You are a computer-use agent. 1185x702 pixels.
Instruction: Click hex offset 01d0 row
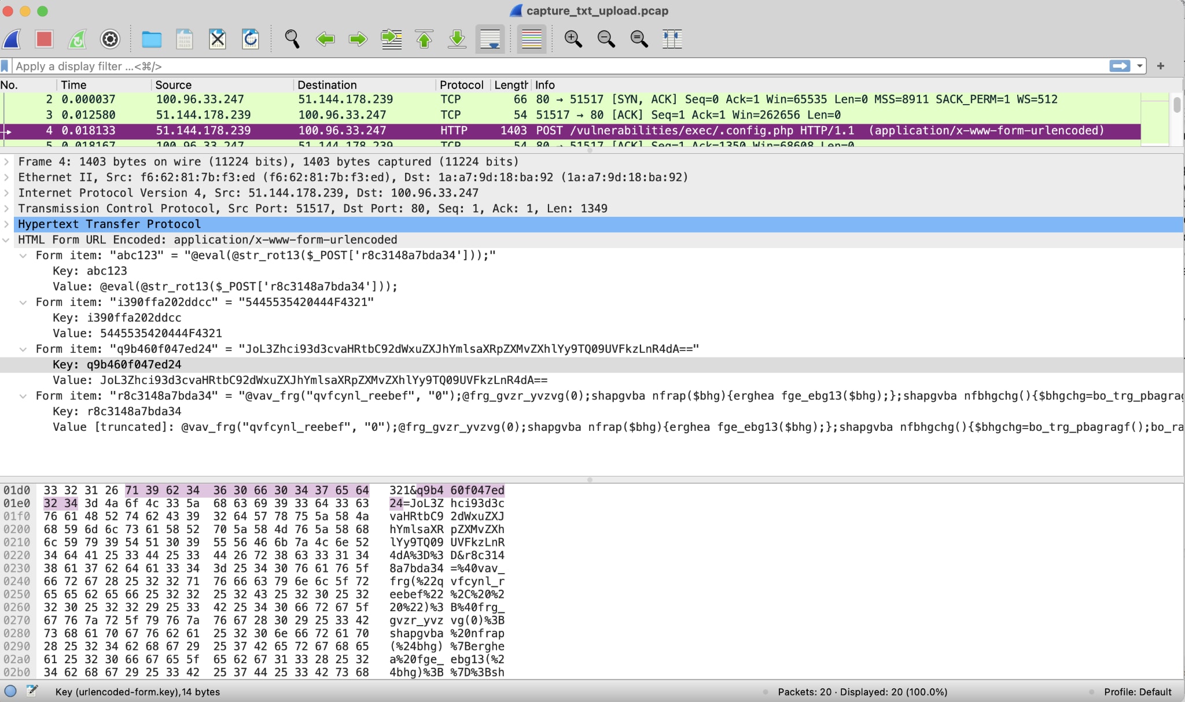click(17, 490)
